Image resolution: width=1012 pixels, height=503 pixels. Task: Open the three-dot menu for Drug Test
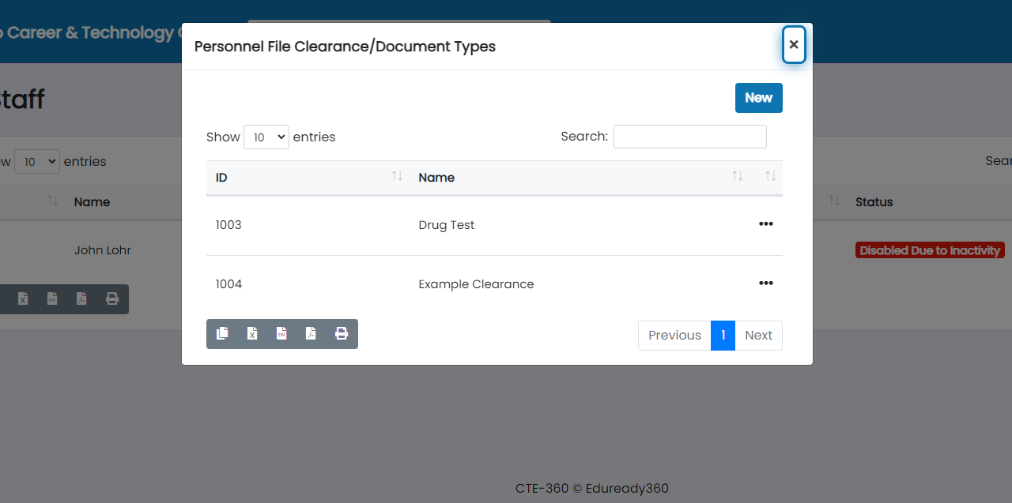click(x=765, y=224)
